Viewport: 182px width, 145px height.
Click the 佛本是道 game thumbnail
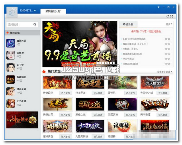pos(90,82)
